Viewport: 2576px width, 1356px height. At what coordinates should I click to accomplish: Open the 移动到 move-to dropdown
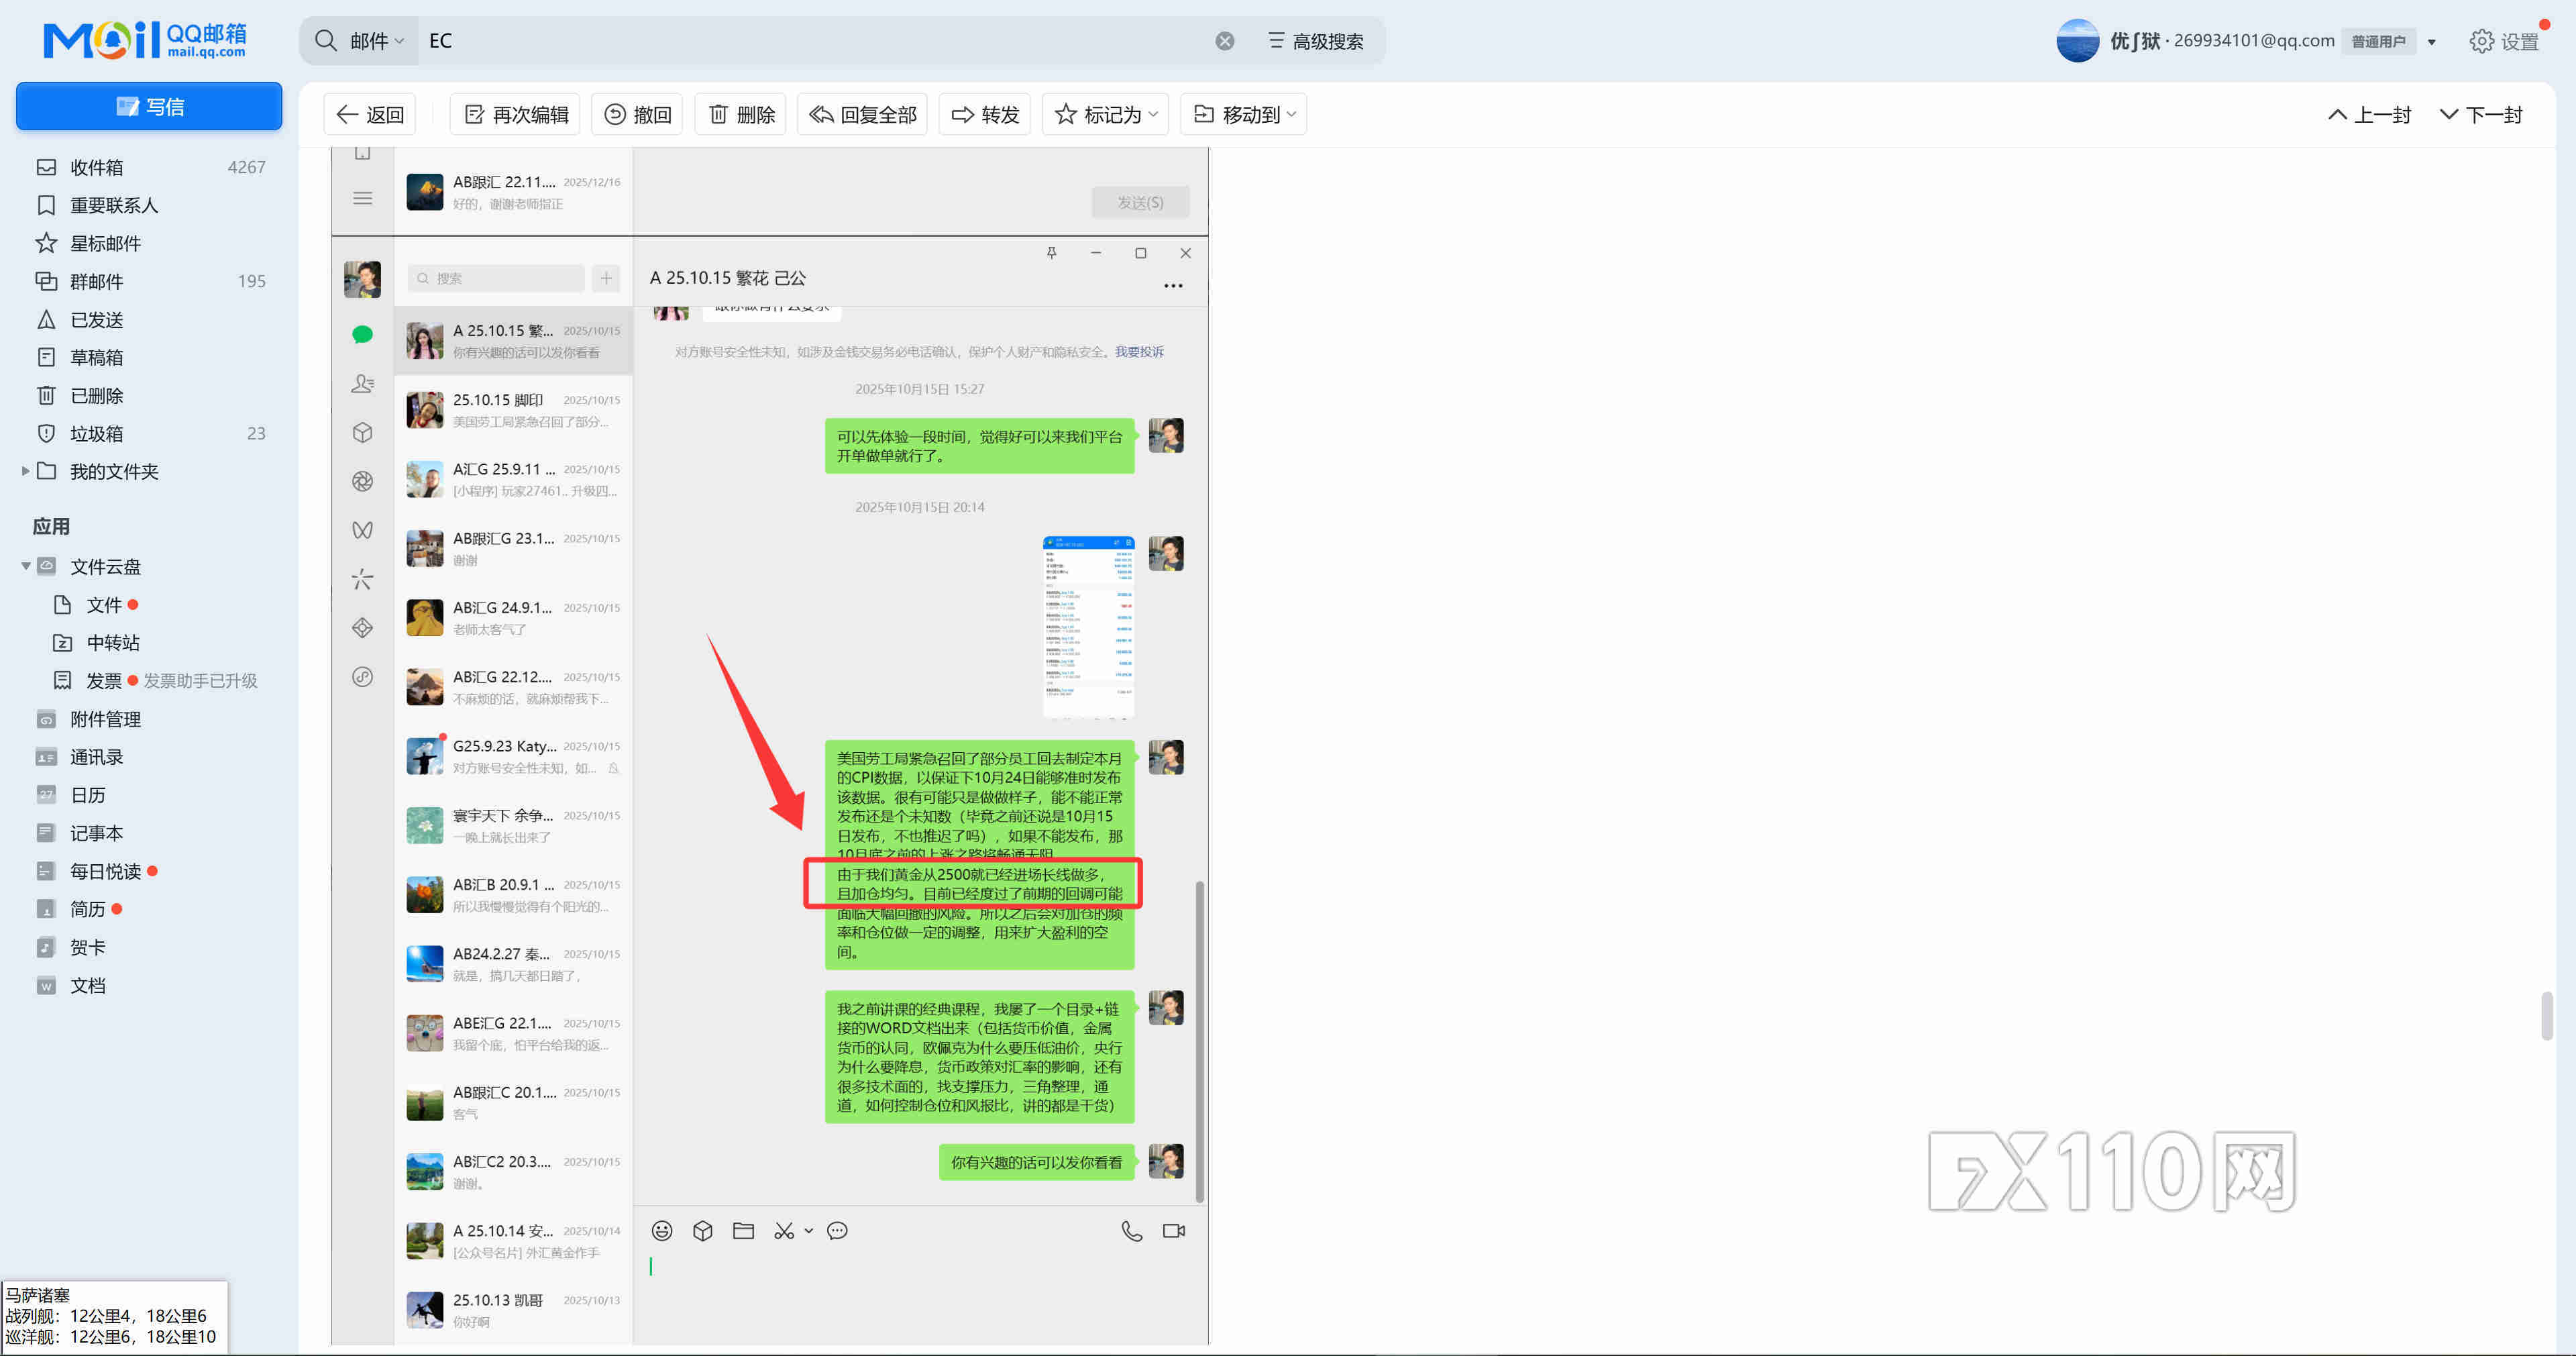tap(1243, 115)
